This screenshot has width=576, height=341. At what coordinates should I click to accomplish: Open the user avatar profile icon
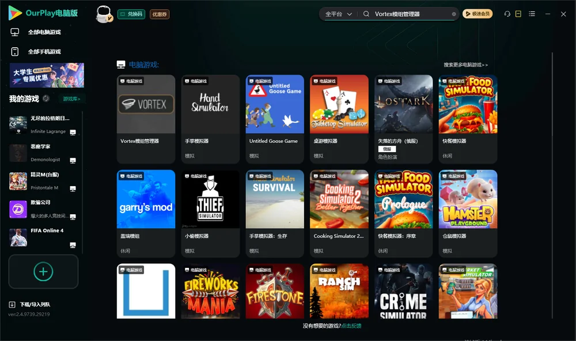pyautogui.click(x=104, y=14)
